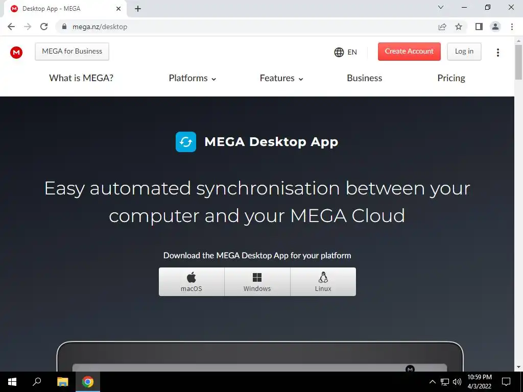
Task: Click the MEGA Desktop App sync icon
Action: point(186,142)
